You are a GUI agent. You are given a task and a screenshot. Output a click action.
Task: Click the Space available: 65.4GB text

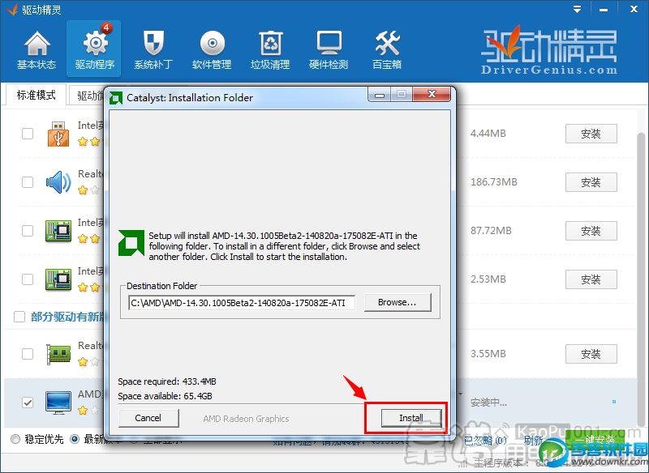(165, 396)
